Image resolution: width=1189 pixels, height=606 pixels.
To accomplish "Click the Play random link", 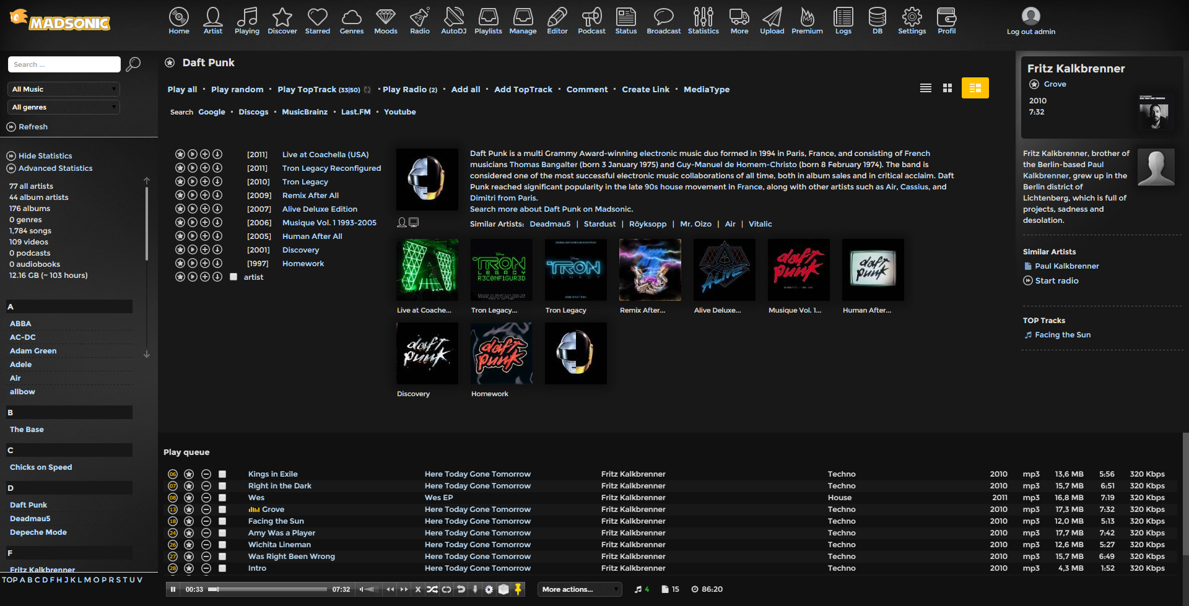I will 237,90.
